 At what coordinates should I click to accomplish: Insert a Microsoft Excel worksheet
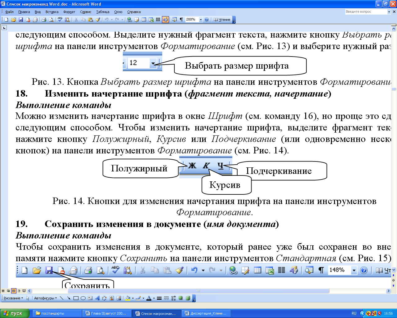[151, 20]
